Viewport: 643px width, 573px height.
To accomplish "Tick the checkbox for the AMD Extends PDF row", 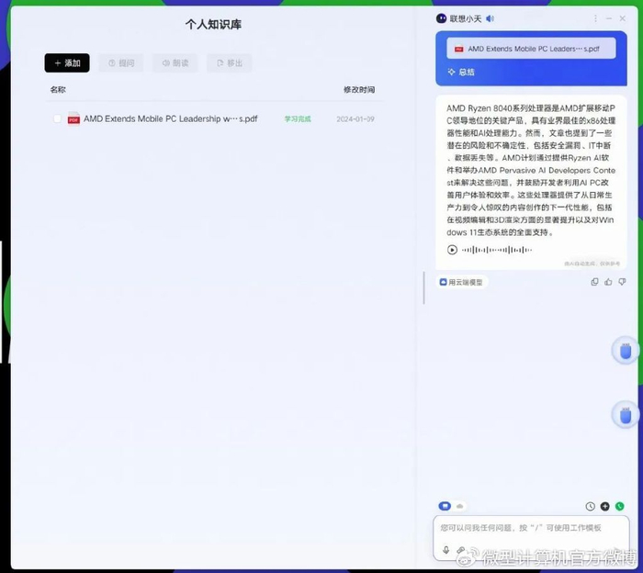I will click(57, 118).
